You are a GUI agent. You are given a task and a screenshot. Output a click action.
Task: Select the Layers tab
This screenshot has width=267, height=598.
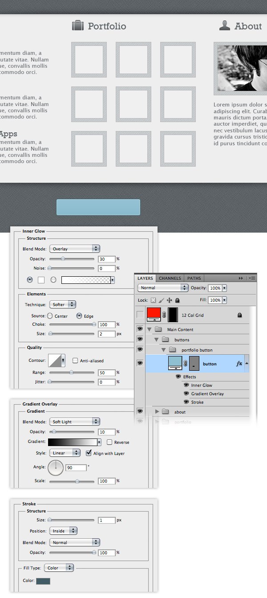coord(145,278)
